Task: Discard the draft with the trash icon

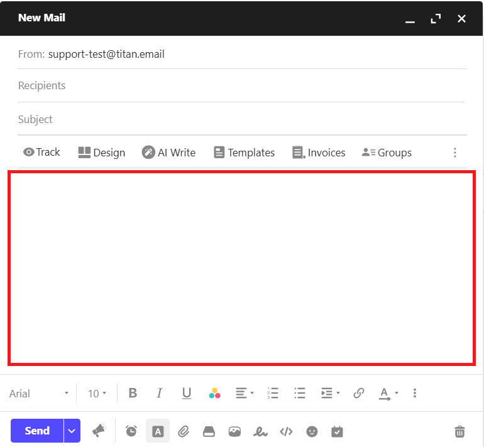Action: [x=459, y=431]
